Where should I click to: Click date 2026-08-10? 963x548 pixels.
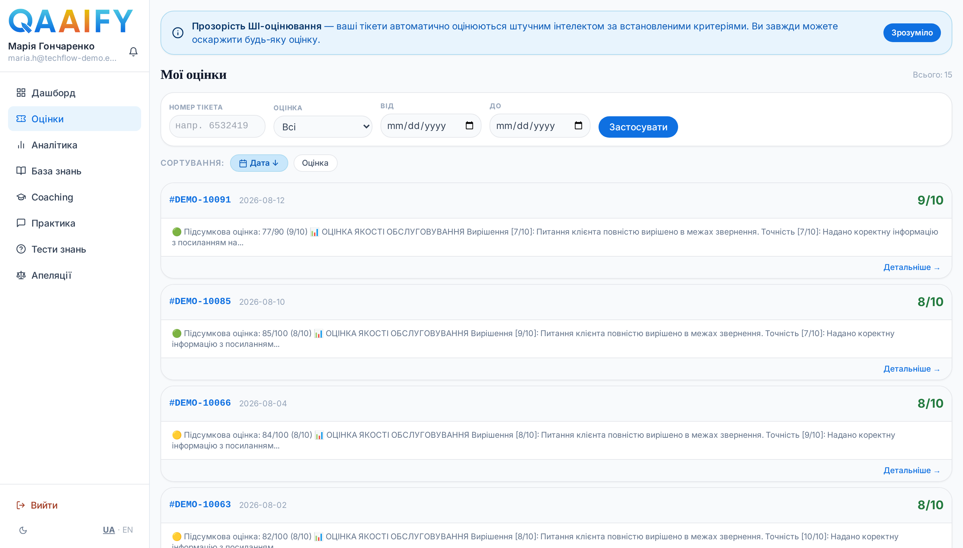tap(262, 302)
